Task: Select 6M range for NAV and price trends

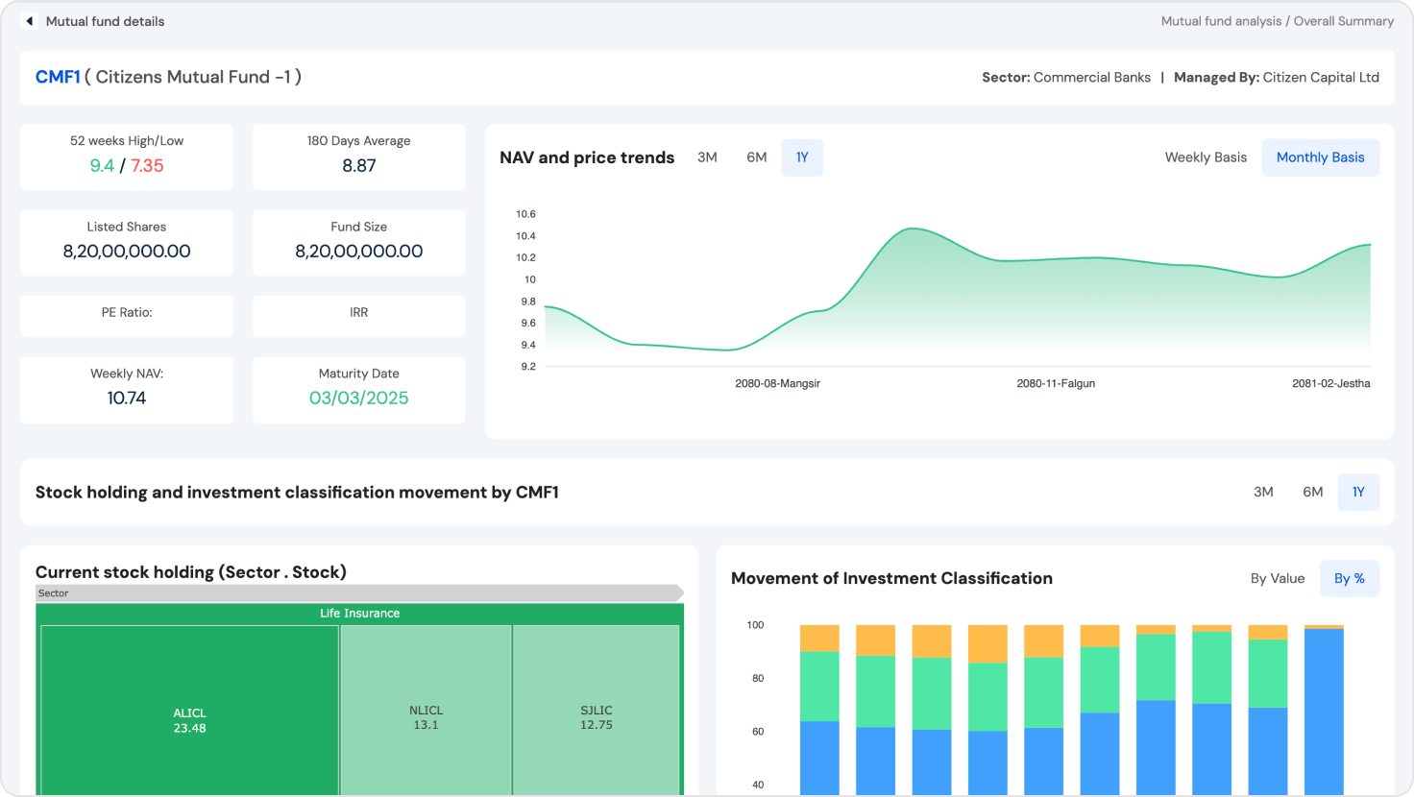Action: (x=757, y=157)
